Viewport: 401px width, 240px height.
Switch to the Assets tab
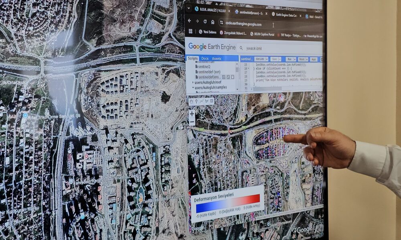[216, 59]
